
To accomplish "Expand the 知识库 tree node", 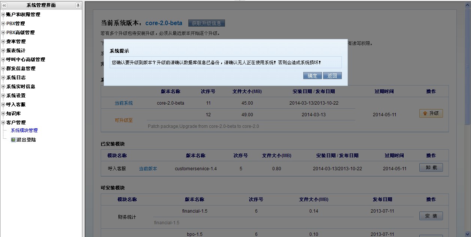I will coord(3,114).
